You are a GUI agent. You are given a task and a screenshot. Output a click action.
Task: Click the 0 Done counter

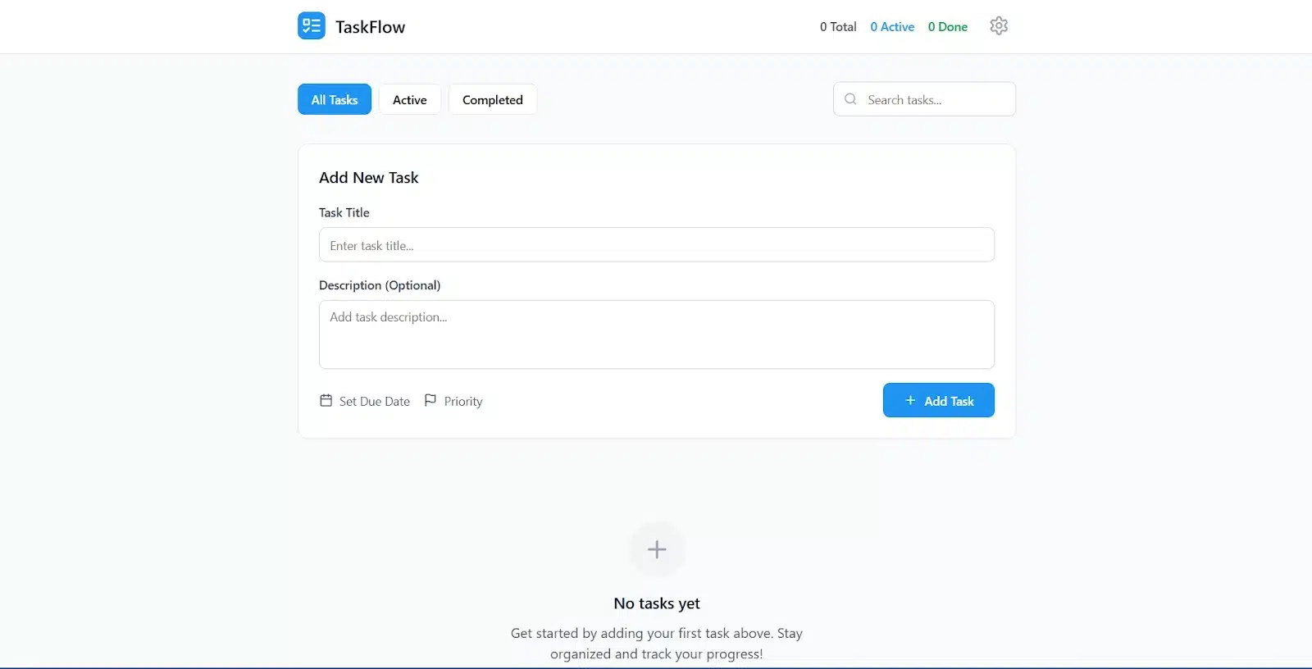click(948, 27)
